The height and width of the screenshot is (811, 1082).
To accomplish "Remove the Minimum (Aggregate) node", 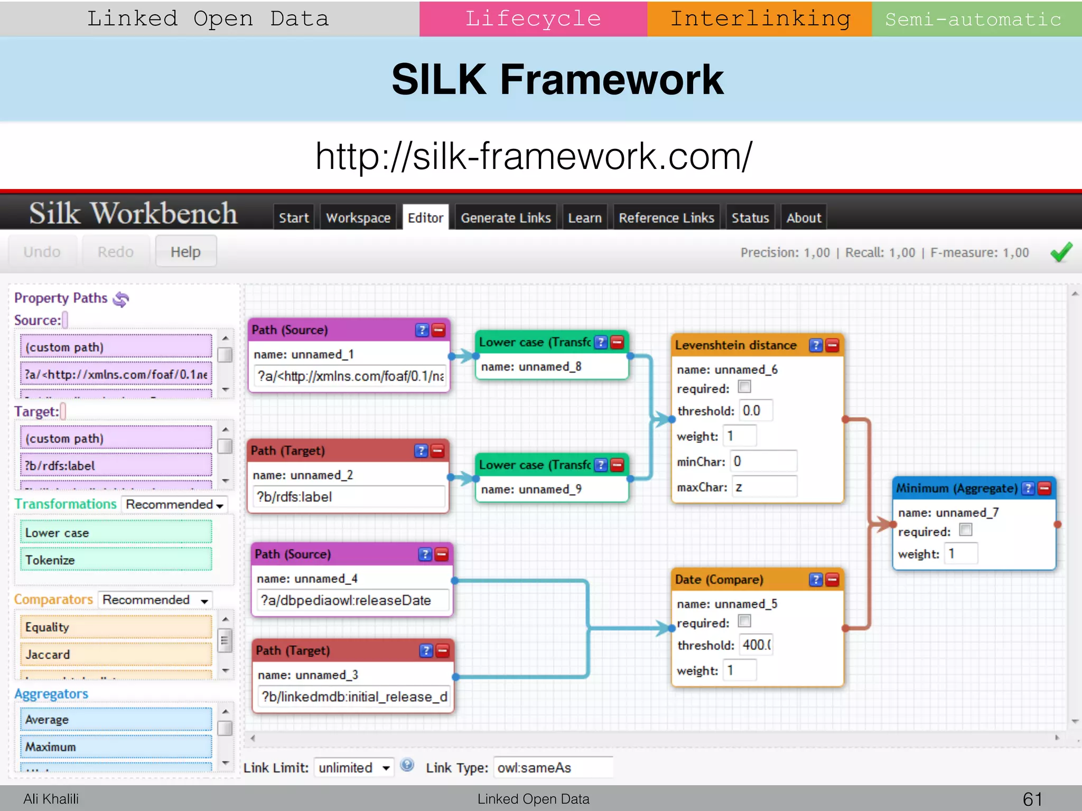I will [1044, 488].
